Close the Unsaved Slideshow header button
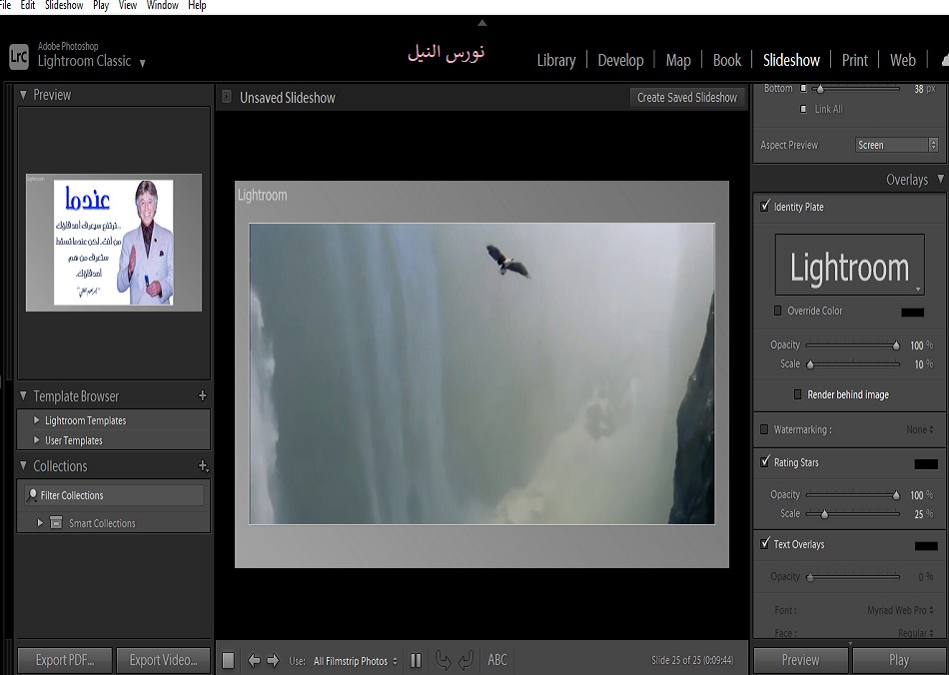 click(x=227, y=98)
